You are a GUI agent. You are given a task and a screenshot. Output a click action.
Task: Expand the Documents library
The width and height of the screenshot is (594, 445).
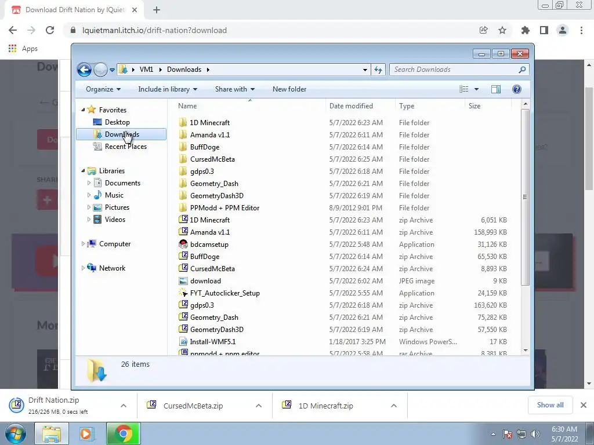(89, 183)
